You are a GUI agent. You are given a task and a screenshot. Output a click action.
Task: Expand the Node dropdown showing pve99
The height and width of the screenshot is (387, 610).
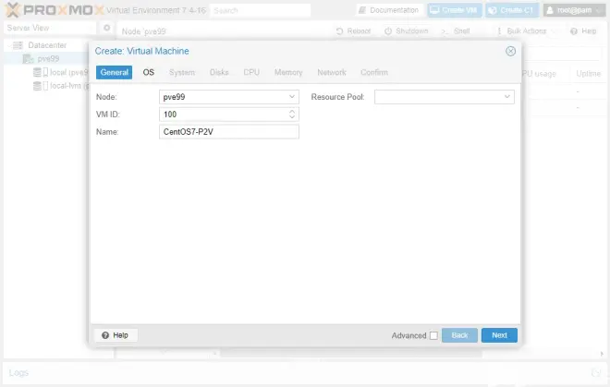(x=292, y=97)
